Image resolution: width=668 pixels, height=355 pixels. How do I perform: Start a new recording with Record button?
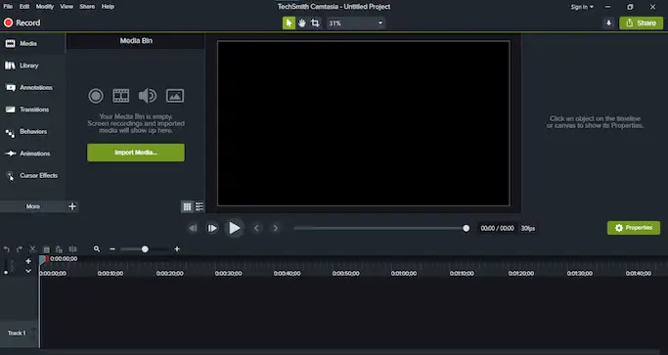click(x=22, y=23)
